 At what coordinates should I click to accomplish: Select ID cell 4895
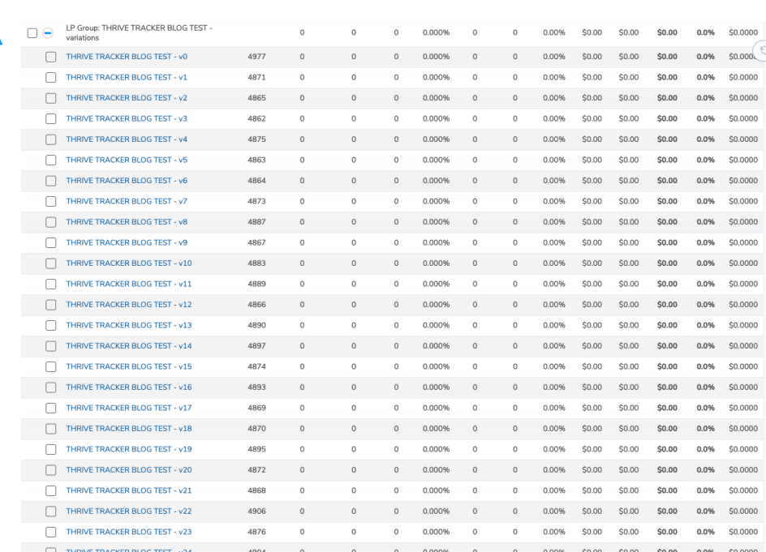(256, 449)
